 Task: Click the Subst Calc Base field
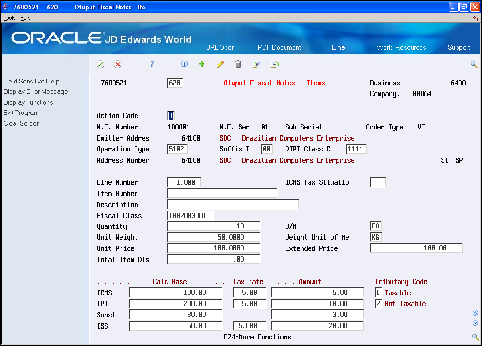pyautogui.click(x=176, y=315)
